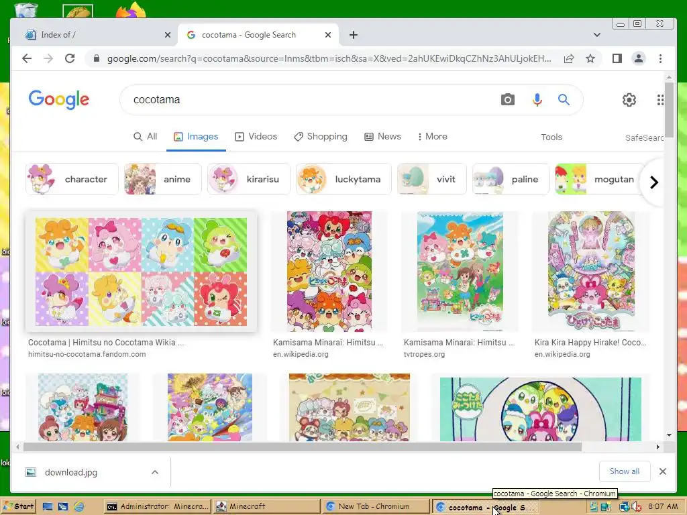687x515 pixels.
Task: Open the Kira Kira Happy poster thumbnail
Action: pos(590,272)
